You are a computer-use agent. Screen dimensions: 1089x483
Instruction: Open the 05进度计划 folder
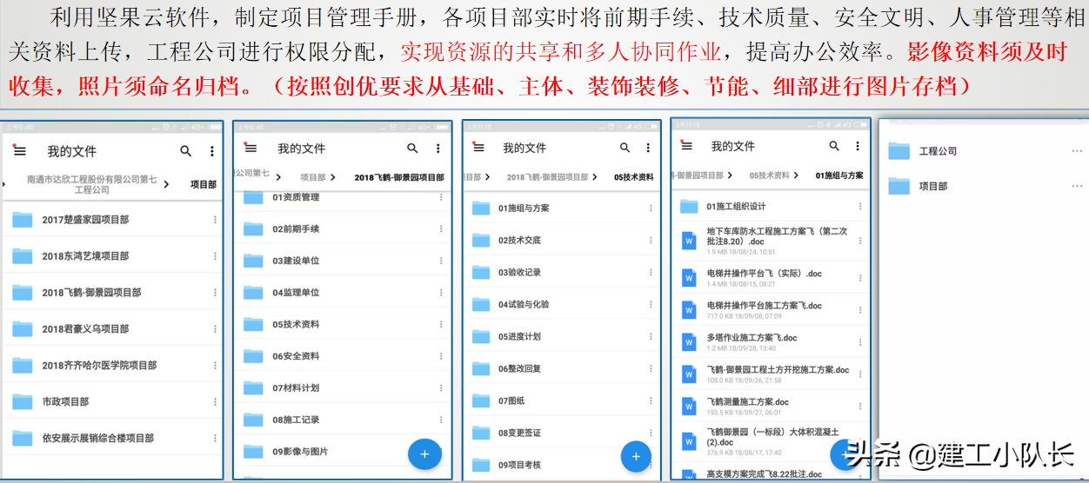pyautogui.click(x=562, y=336)
